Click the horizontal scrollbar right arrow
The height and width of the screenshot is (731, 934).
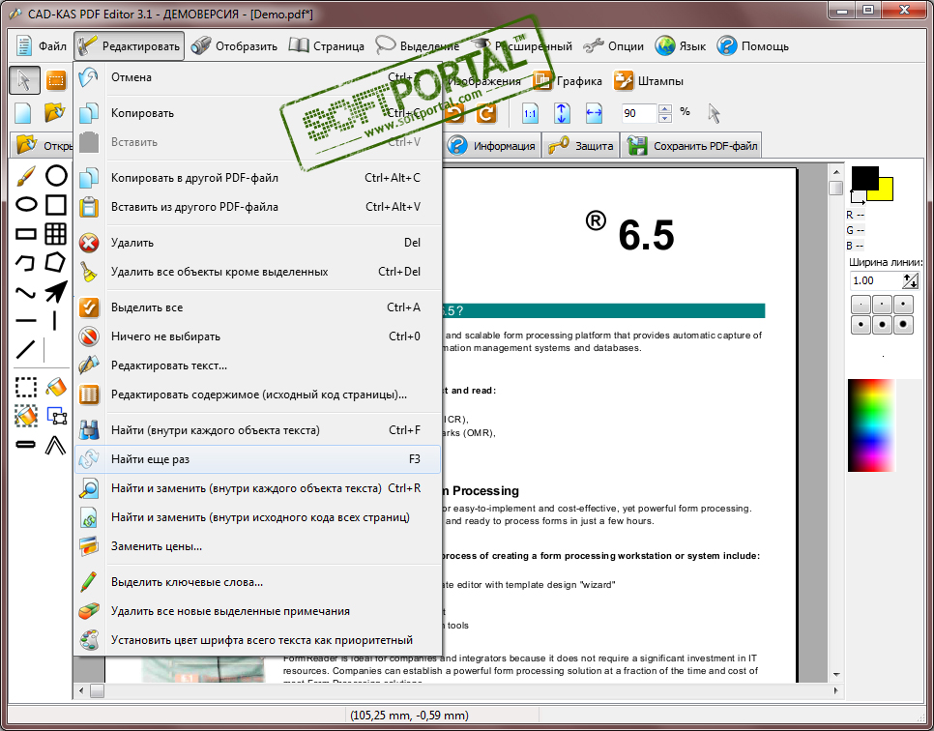pos(835,691)
